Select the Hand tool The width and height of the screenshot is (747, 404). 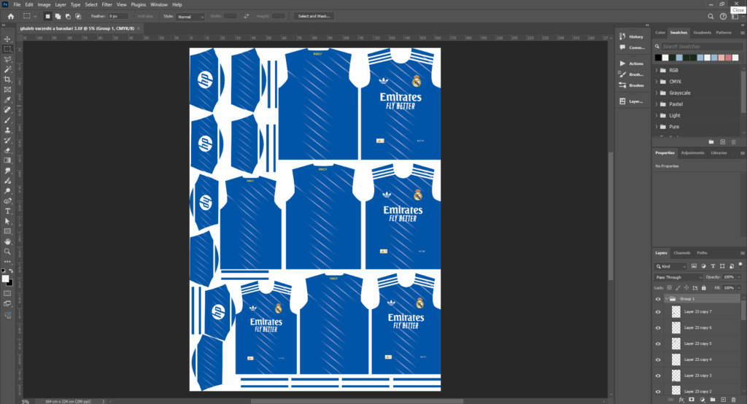pos(7,241)
